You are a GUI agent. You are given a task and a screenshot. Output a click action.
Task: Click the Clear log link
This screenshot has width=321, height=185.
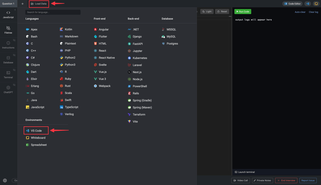click(313, 12)
